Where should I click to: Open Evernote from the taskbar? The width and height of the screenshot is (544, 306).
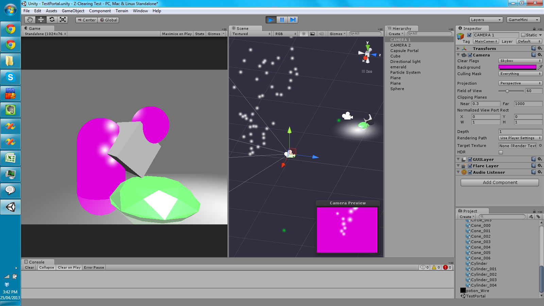pyautogui.click(x=11, y=110)
